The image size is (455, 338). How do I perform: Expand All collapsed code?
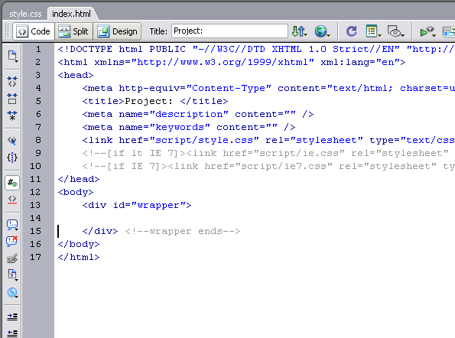coord(12,115)
